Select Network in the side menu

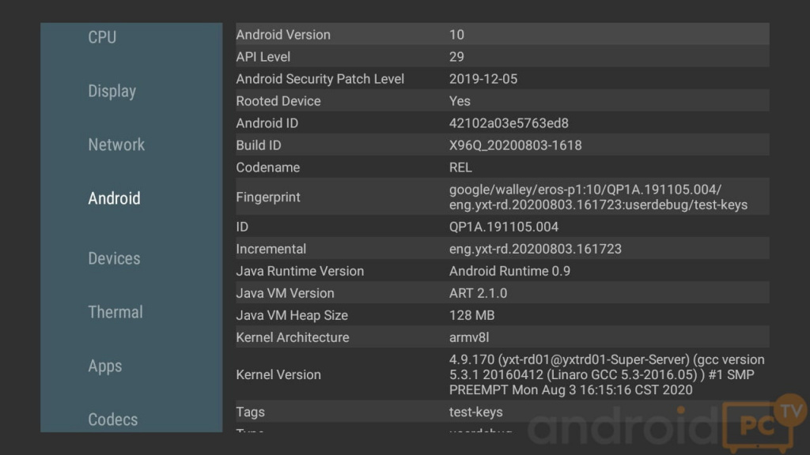pyautogui.click(x=116, y=145)
